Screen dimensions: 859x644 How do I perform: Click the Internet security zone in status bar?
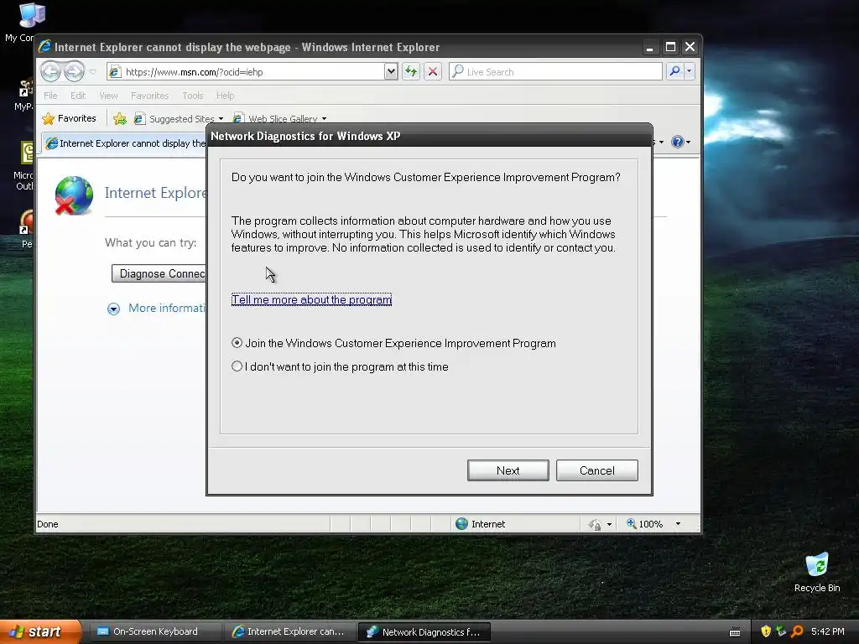point(481,523)
